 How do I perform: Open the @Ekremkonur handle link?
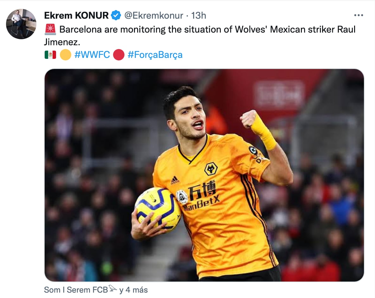[154, 16]
